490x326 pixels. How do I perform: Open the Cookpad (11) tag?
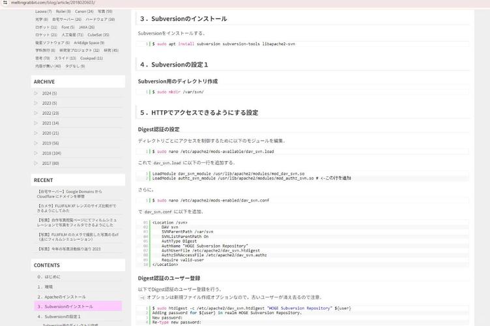91,58
